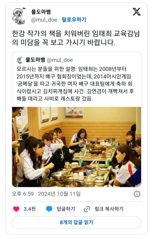This screenshot has height=239, width=153.
Task: Open the quoted tweet text body
Action: point(75,84)
